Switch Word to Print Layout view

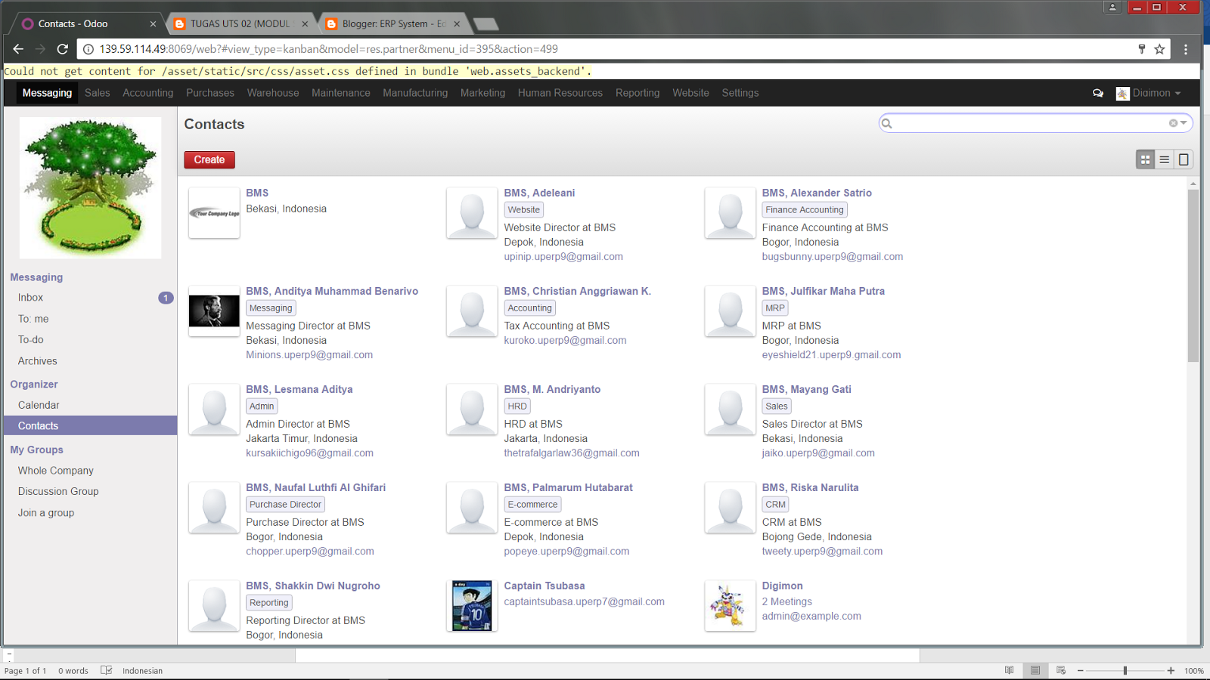pos(1035,671)
